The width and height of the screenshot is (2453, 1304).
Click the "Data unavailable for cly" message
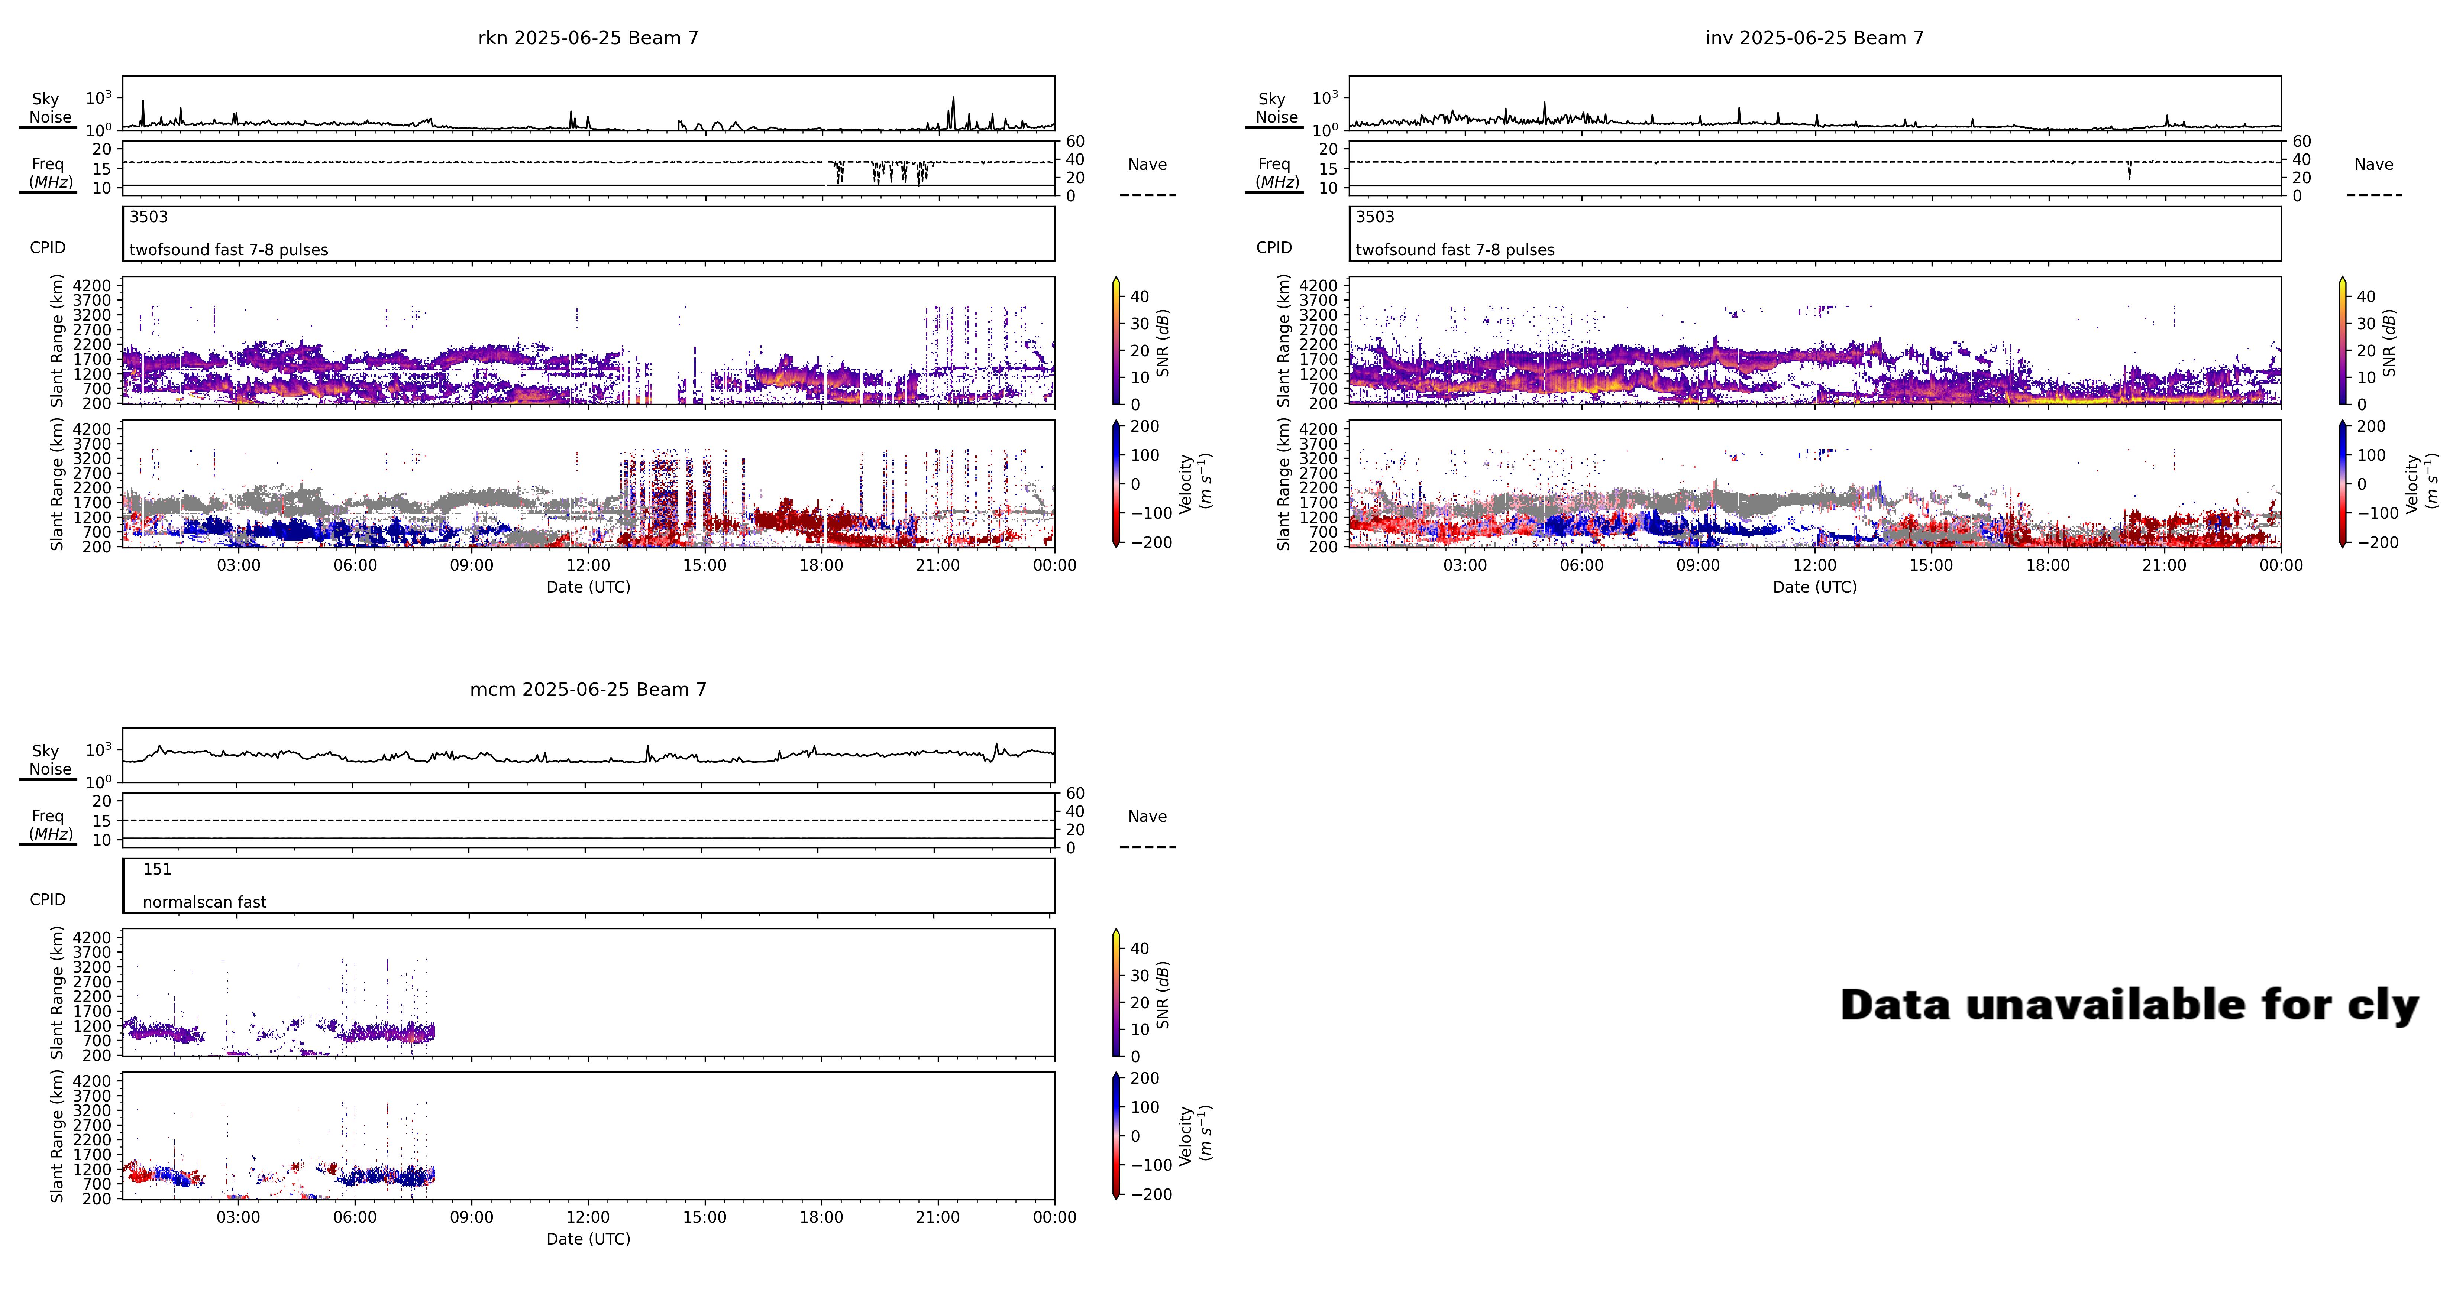click(2129, 1006)
